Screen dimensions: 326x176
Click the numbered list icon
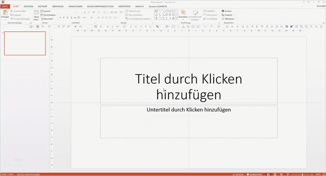(105, 12)
